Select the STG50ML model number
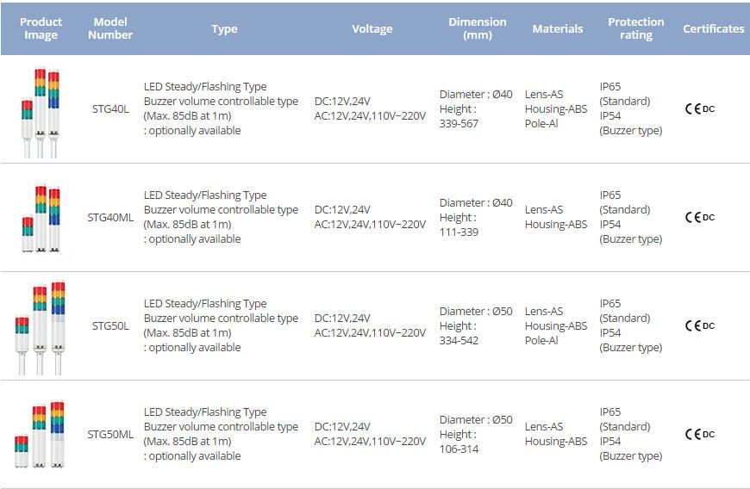This screenshot has height=489, width=750. tap(110, 434)
